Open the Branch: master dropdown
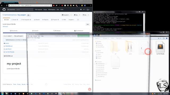This screenshot has width=170, height=95. pyautogui.click(x=8, y=36)
